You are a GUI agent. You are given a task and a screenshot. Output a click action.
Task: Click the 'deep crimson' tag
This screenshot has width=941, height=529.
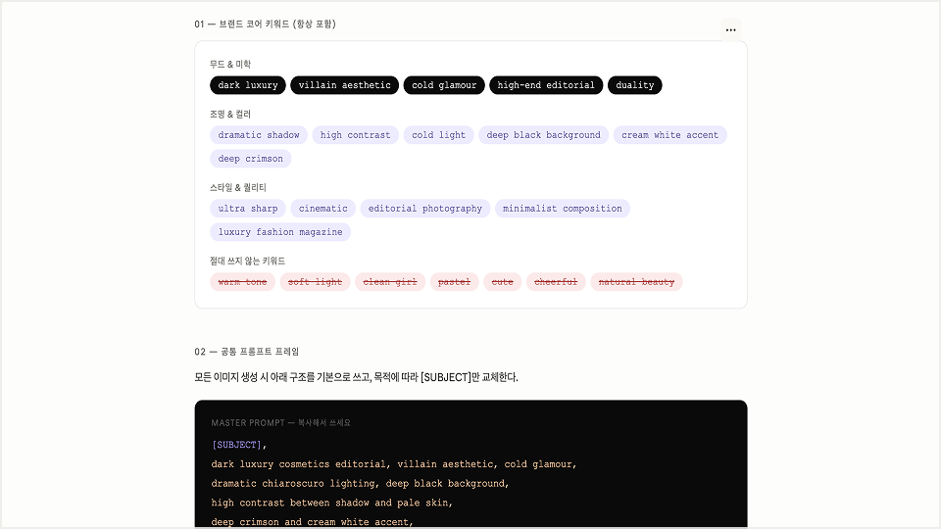tap(250, 159)
